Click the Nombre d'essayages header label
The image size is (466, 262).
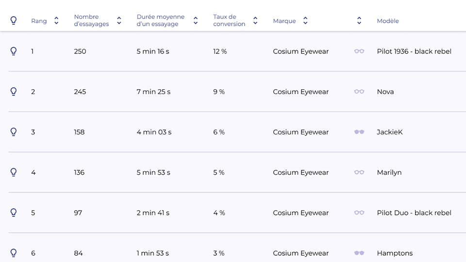tap(92, 20)
